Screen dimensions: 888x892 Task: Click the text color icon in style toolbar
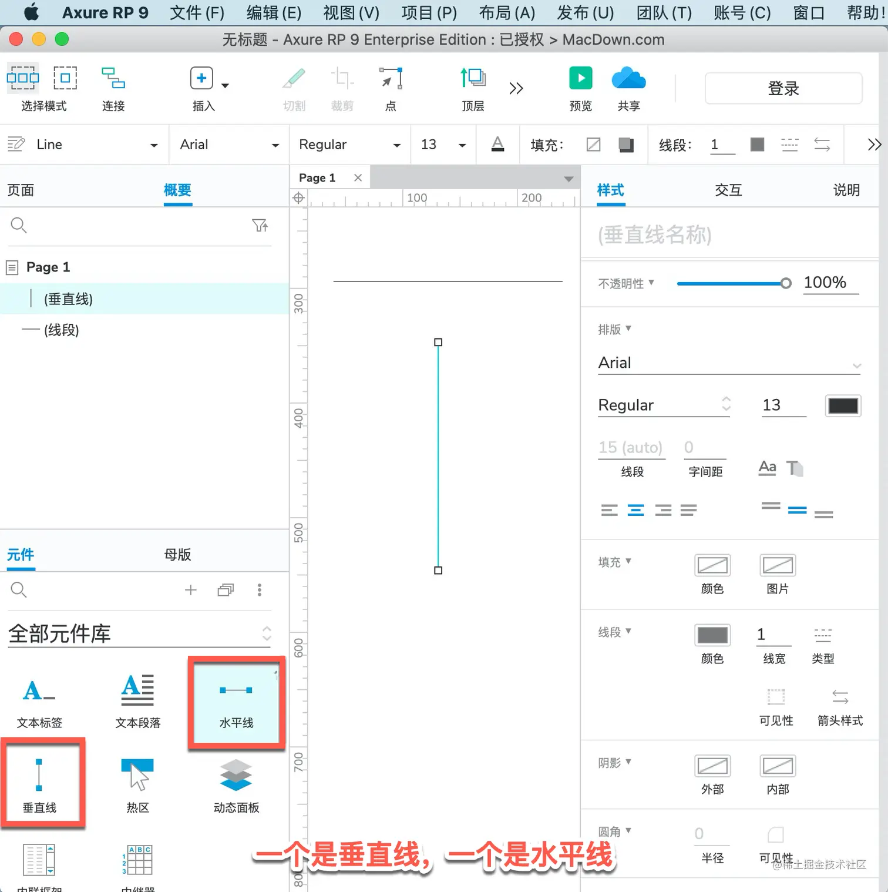(x=497, y=145)
